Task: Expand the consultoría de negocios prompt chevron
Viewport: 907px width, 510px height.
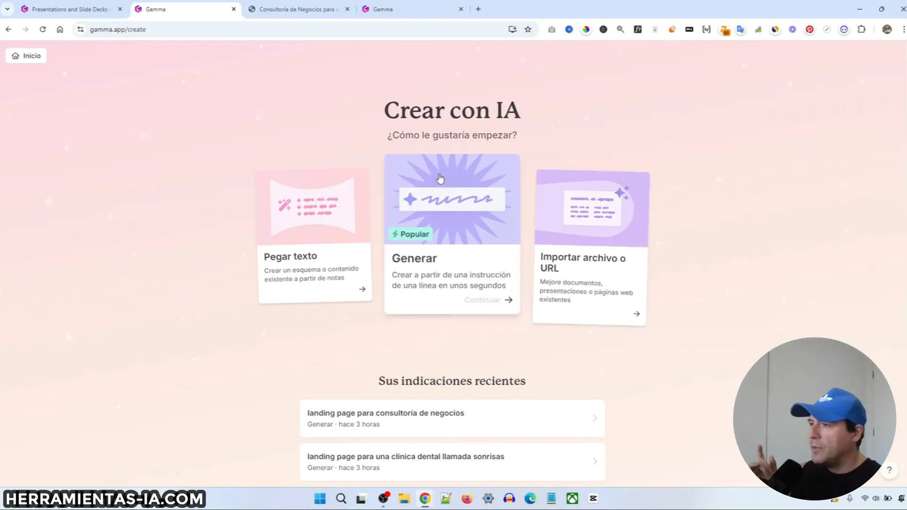Action: pyautogui.click(x=594, y=418)
